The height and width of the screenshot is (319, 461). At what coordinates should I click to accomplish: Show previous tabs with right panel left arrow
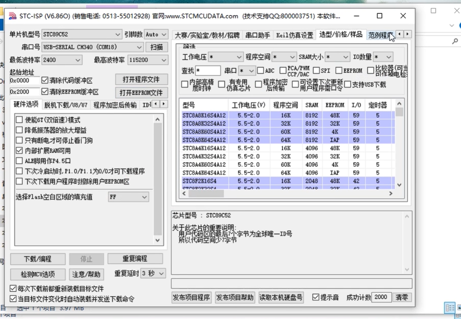(x=399, y=34)
